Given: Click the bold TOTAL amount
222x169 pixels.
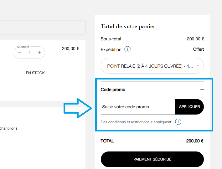Looking at the screenshot, I should (x=195, y=141).
